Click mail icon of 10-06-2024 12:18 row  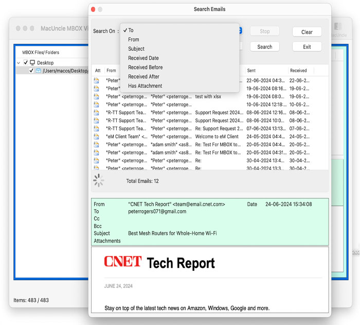coord(97,105)
